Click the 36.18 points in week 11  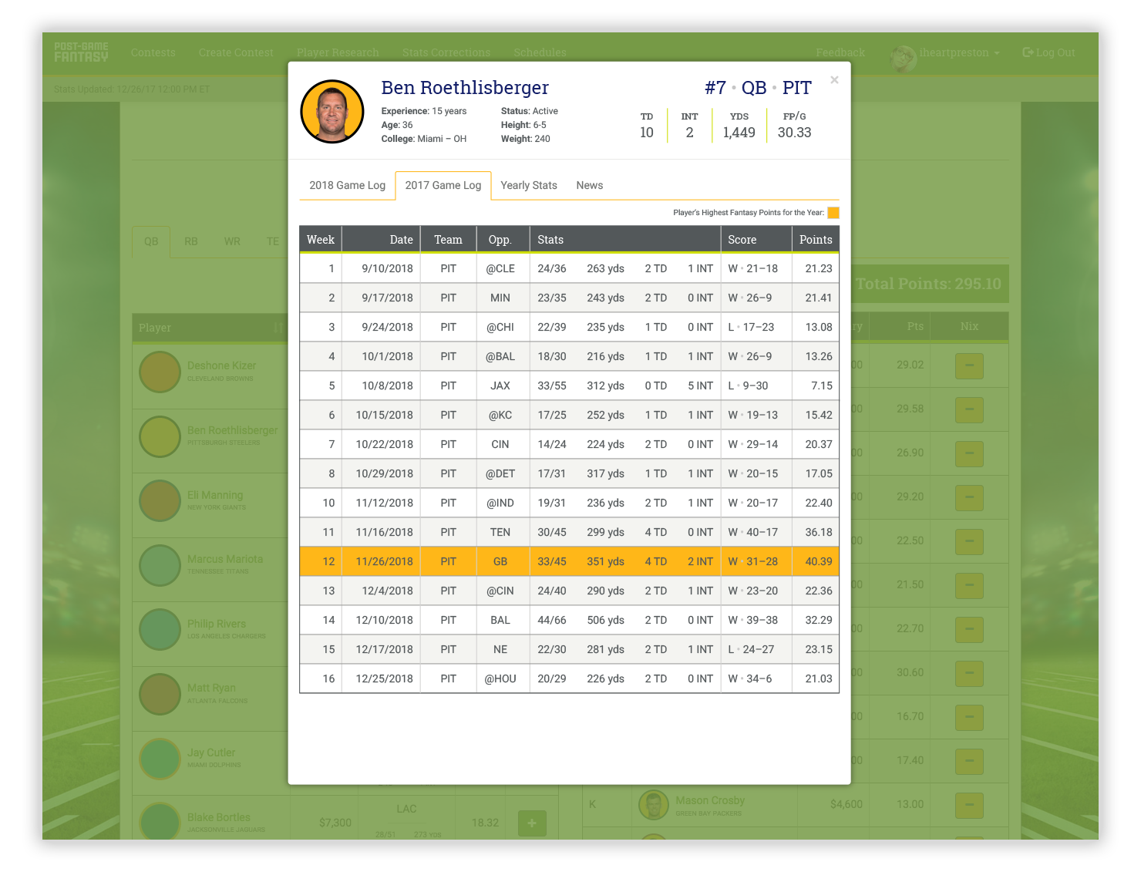click(x=819, y=532)
